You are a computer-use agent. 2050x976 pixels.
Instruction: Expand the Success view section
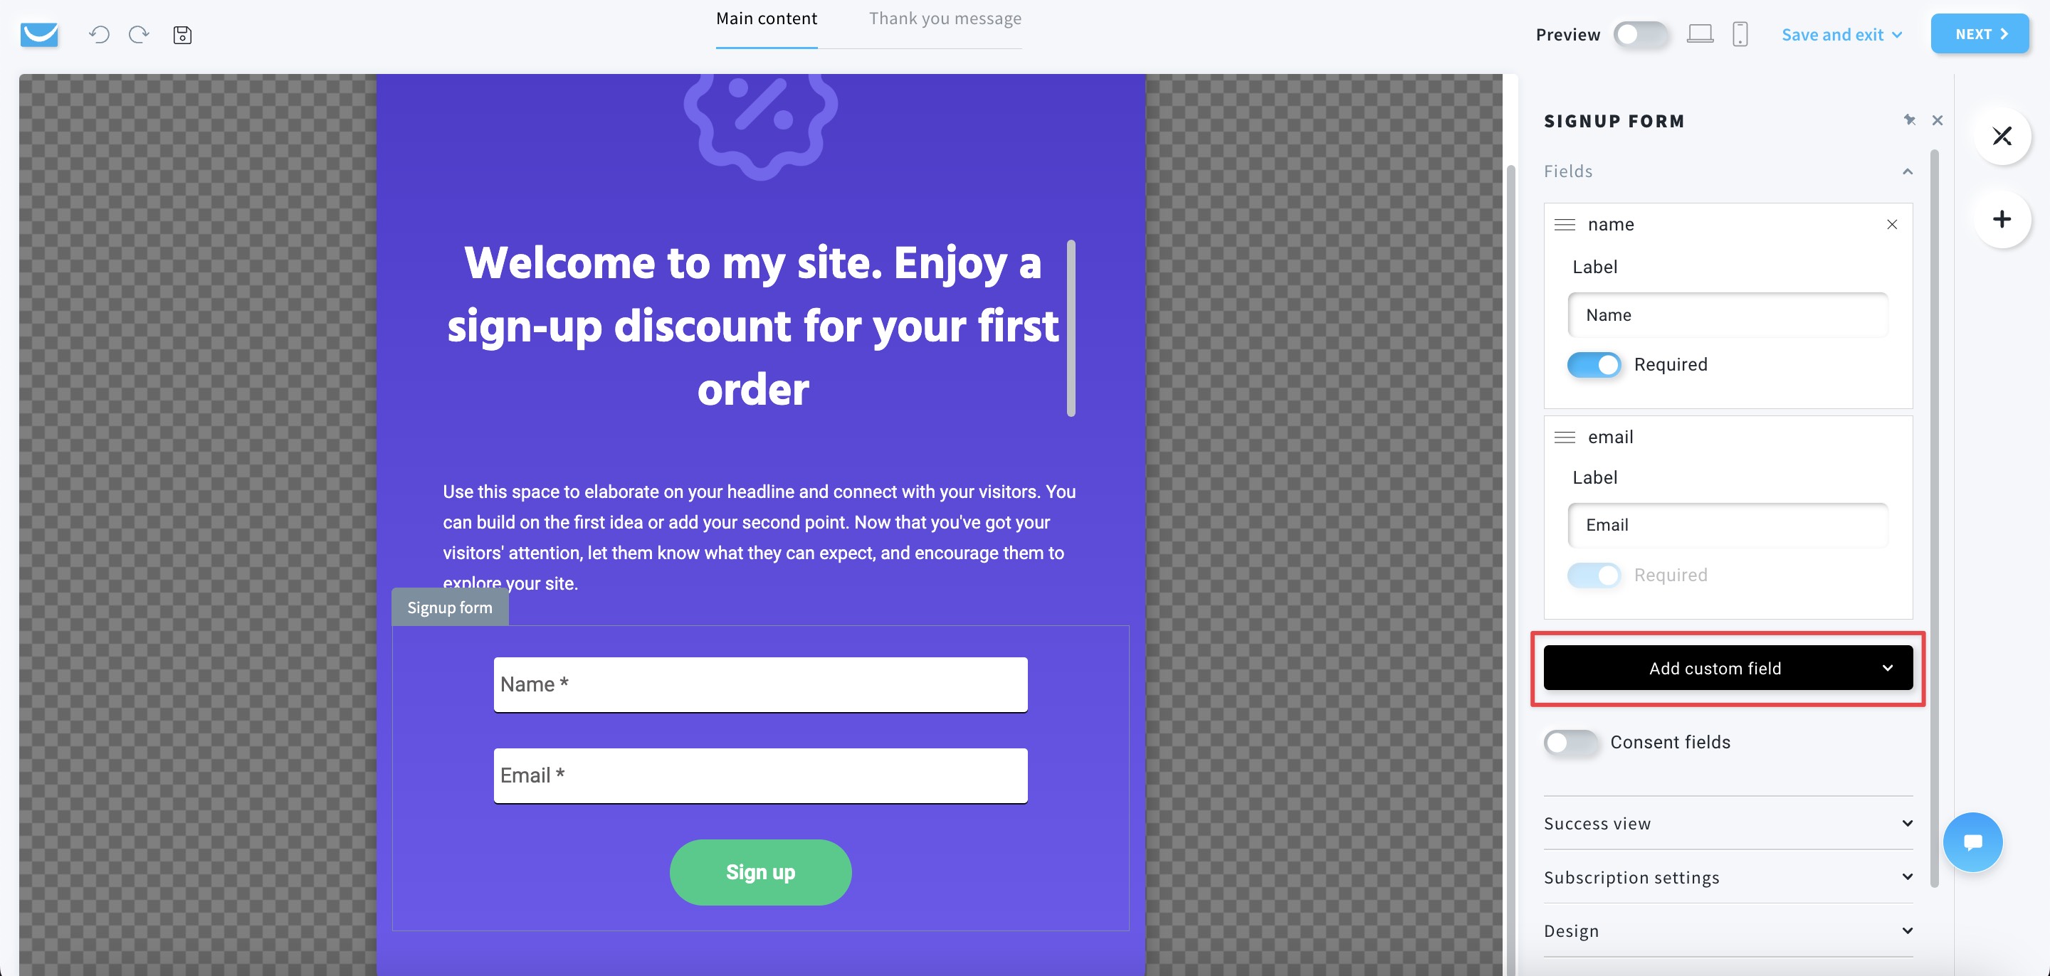pyautogui.click(x=1728, y=824)
